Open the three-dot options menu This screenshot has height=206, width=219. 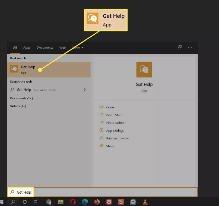tap(190, 48)
